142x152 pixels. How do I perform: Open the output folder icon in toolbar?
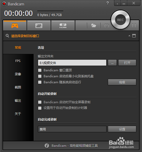pyautogui.click(x=94, y=25)
